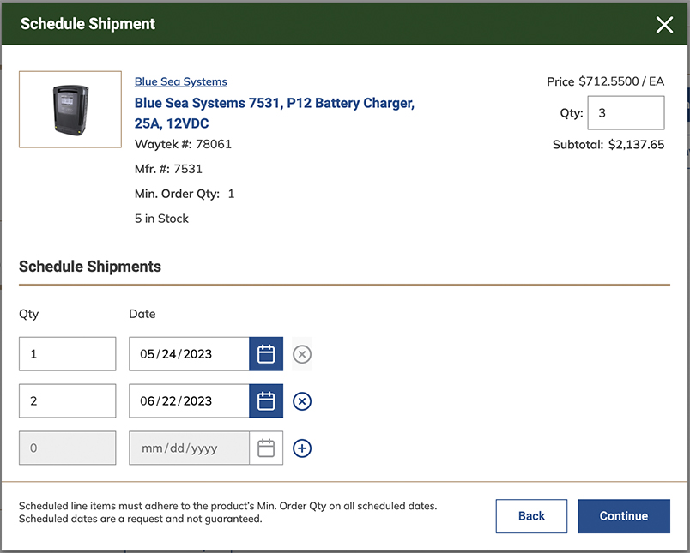690x553 pixels.
Task: Open the Blue Sea Systems brand page
Action: 180,81
